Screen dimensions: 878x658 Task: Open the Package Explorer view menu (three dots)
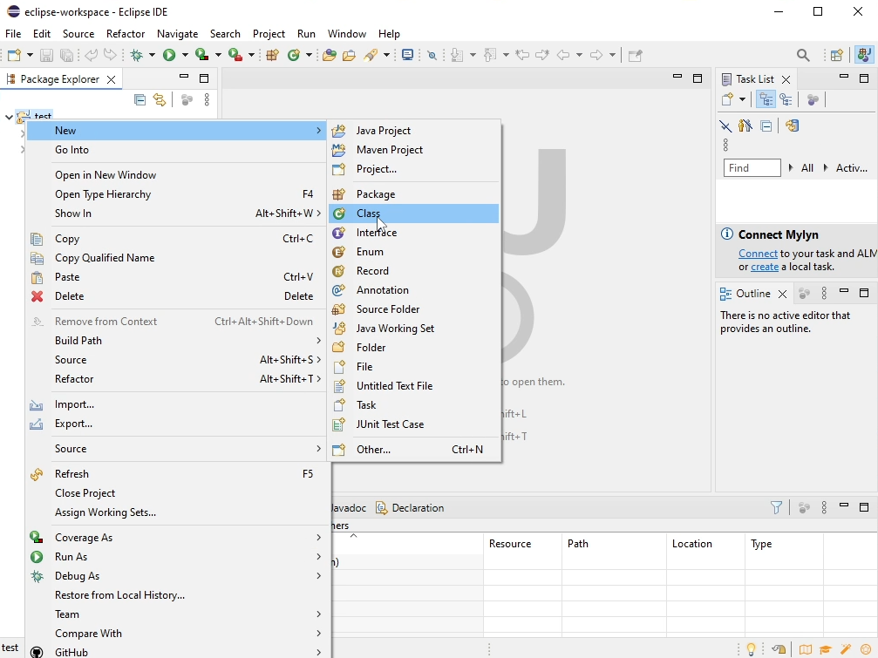tap(208, 99)
